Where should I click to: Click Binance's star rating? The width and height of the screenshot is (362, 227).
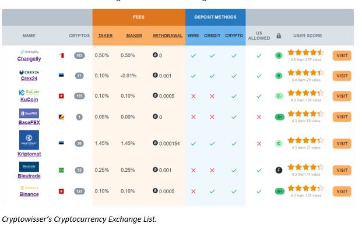(306, 188)
